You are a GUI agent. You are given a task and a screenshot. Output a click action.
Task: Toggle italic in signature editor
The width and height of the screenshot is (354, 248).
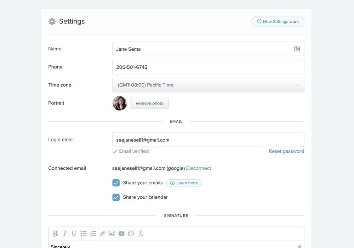64,233
